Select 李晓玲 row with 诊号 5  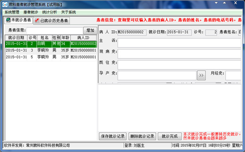pos(51,57)
